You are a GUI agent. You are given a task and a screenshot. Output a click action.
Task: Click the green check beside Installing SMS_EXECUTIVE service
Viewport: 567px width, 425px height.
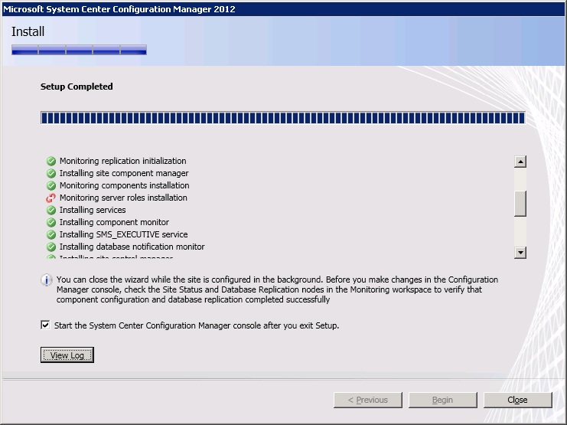pos(51,234)
